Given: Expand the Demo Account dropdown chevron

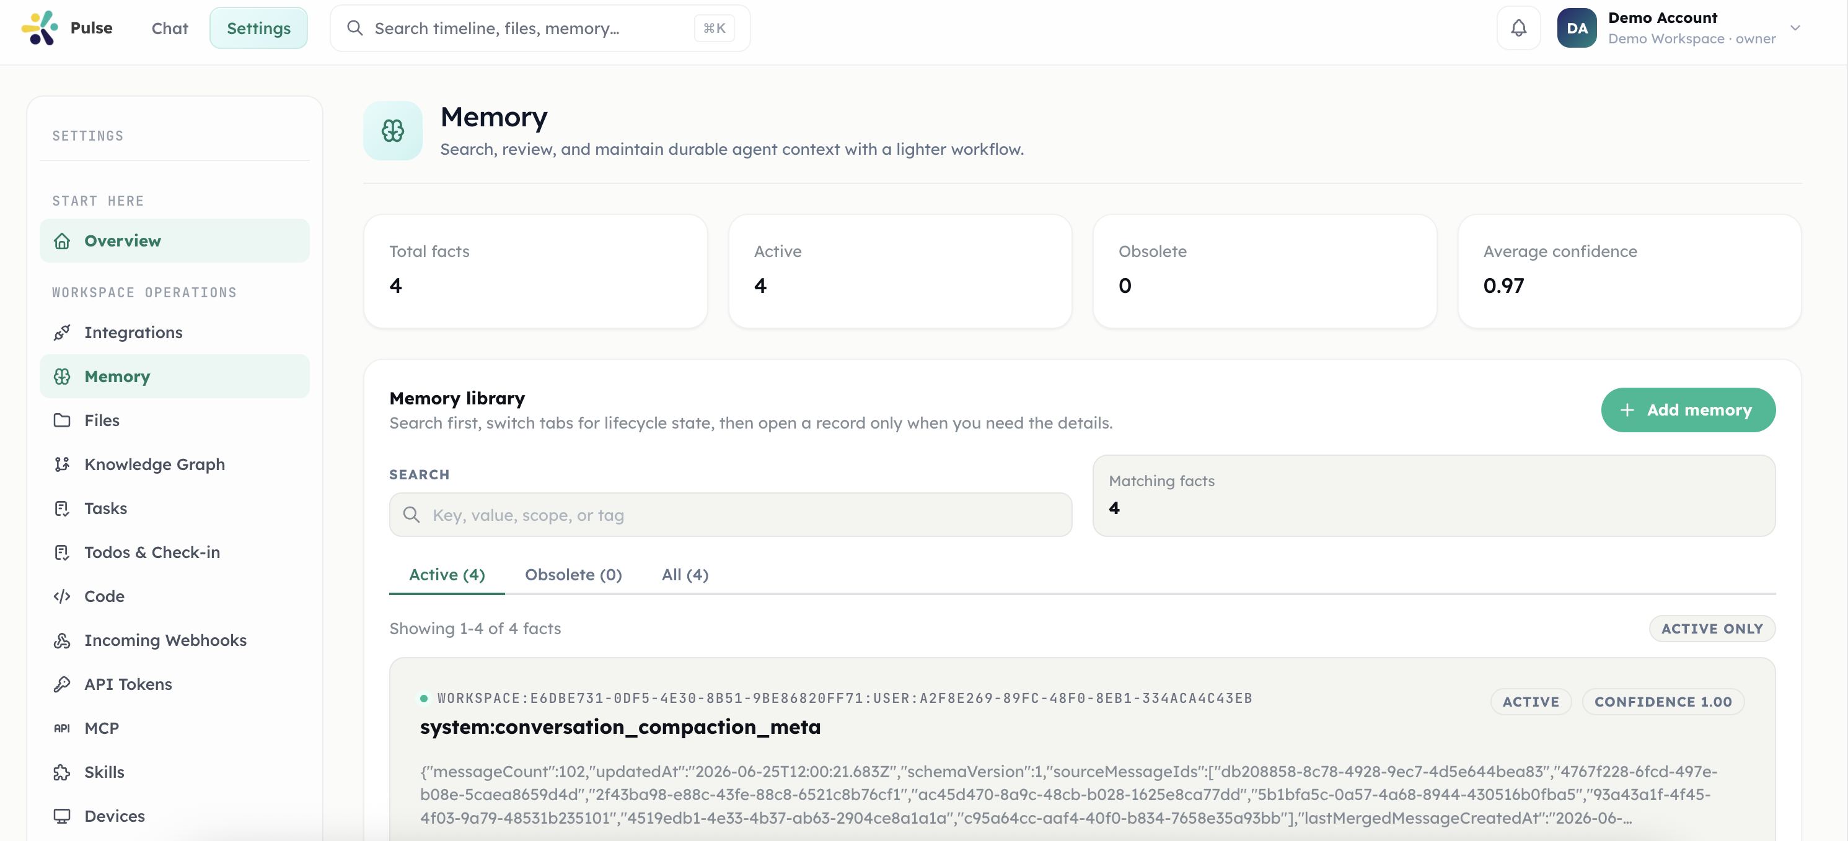Looking at the screenshot, I should 1795,28.
